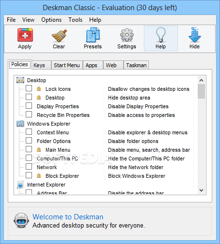This screenshot has height=244, width=220.
Task: Open the View menu
Action: 28,20
